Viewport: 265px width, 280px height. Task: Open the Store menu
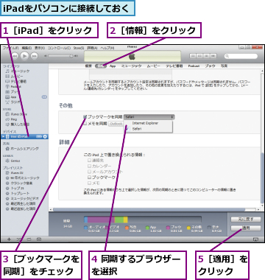pyautogui.click(x=79, y=48)
